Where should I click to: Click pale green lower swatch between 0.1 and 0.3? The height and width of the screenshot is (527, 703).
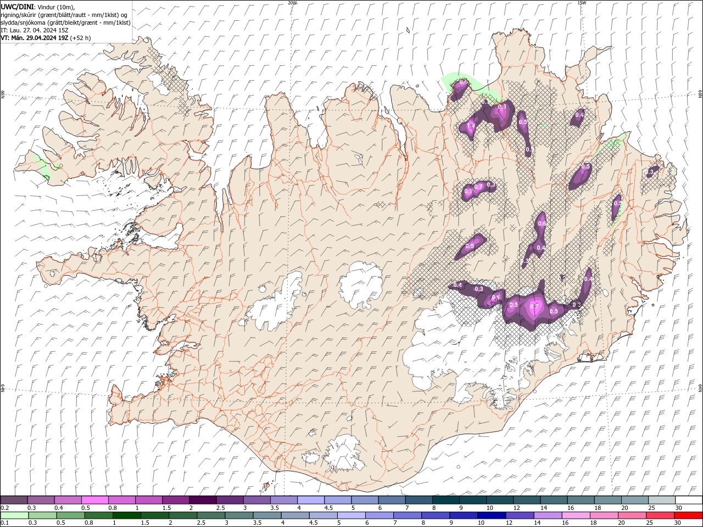pyautogui.click(x=14, y=515)
